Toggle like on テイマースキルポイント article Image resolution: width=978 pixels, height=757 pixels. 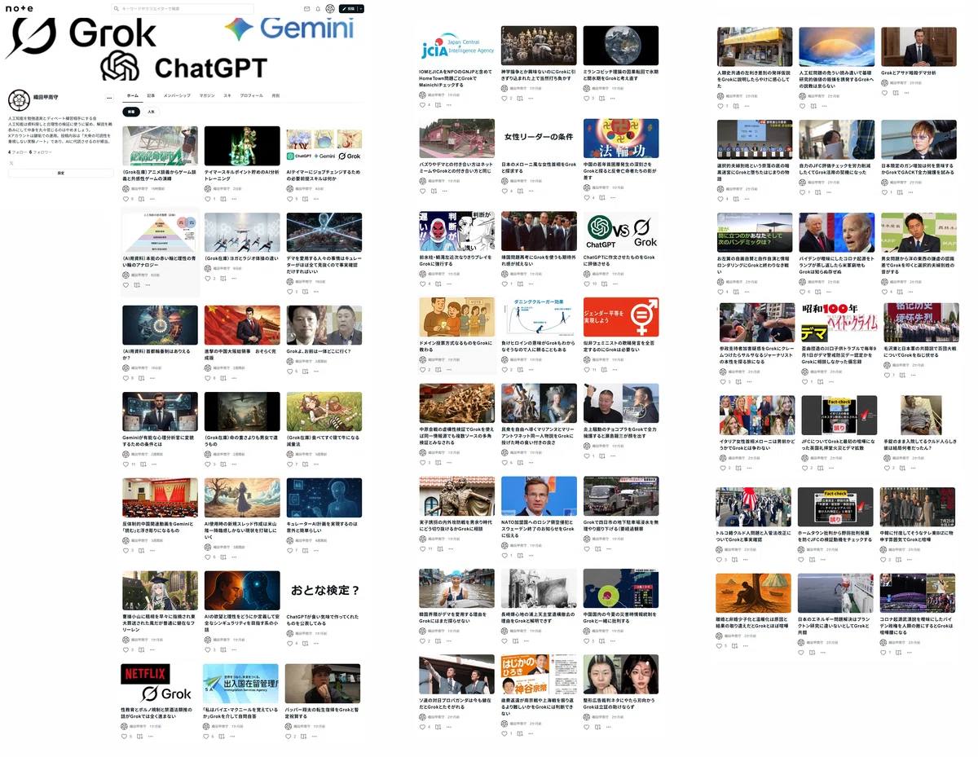click(207, 199)
